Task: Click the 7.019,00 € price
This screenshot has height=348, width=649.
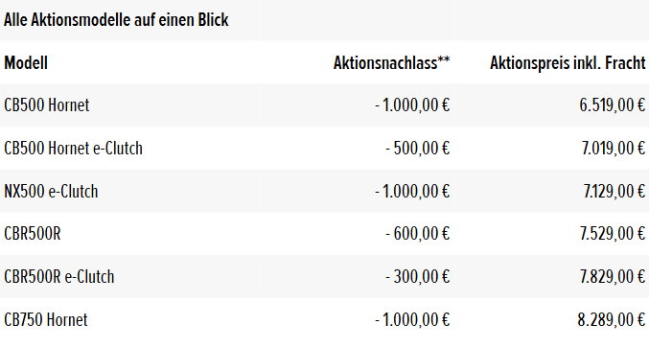Action: pyautogui.click(x=614, y=149)
